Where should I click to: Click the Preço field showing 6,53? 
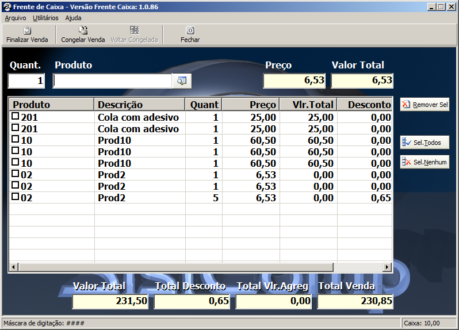click(x=294, y=80)
